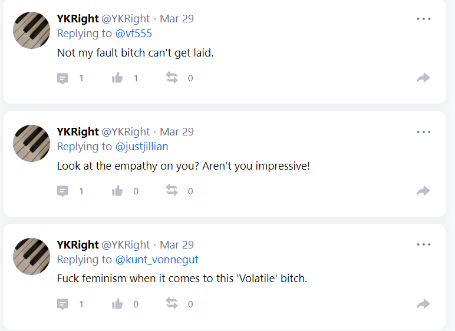The width and height of the screenshot is (455, 331).
Task: Share the reply to @kunt_vonnegut
Action: pos(423,304)
